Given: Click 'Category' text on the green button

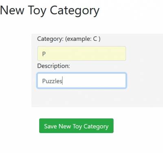Looking at the screenshot, I should coord(96,126).
